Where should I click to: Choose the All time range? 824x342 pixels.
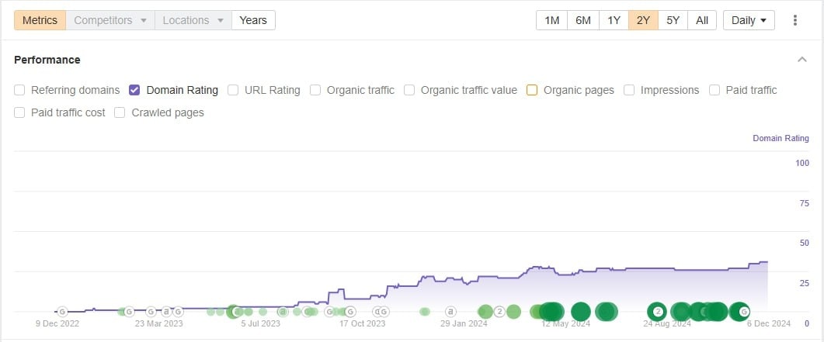coord(702,20)
